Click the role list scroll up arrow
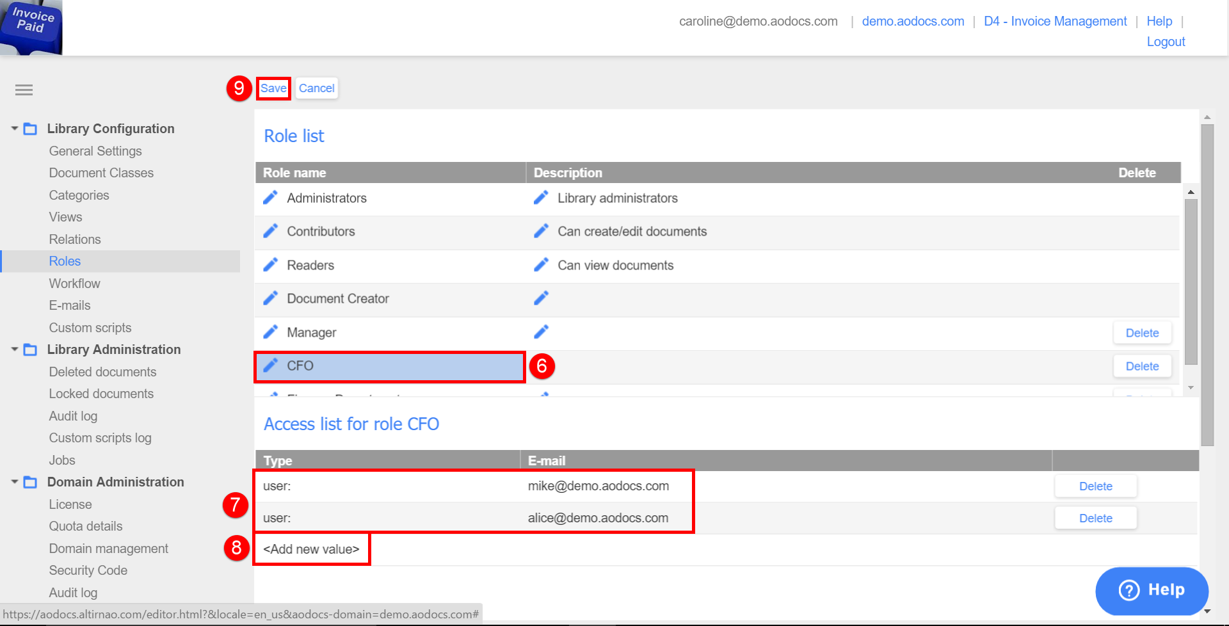The height and width of the screenshot is (626, 1229). (1191, 192)
